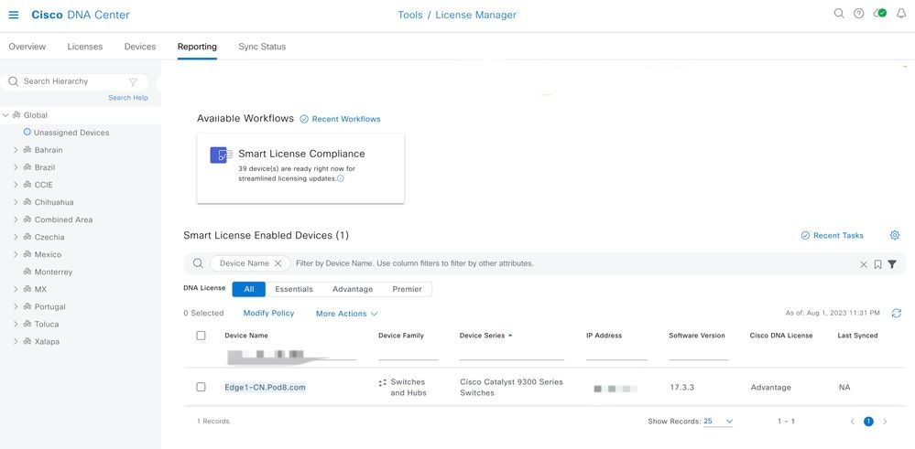Click the Software Version column filter field

click(699, 354)
